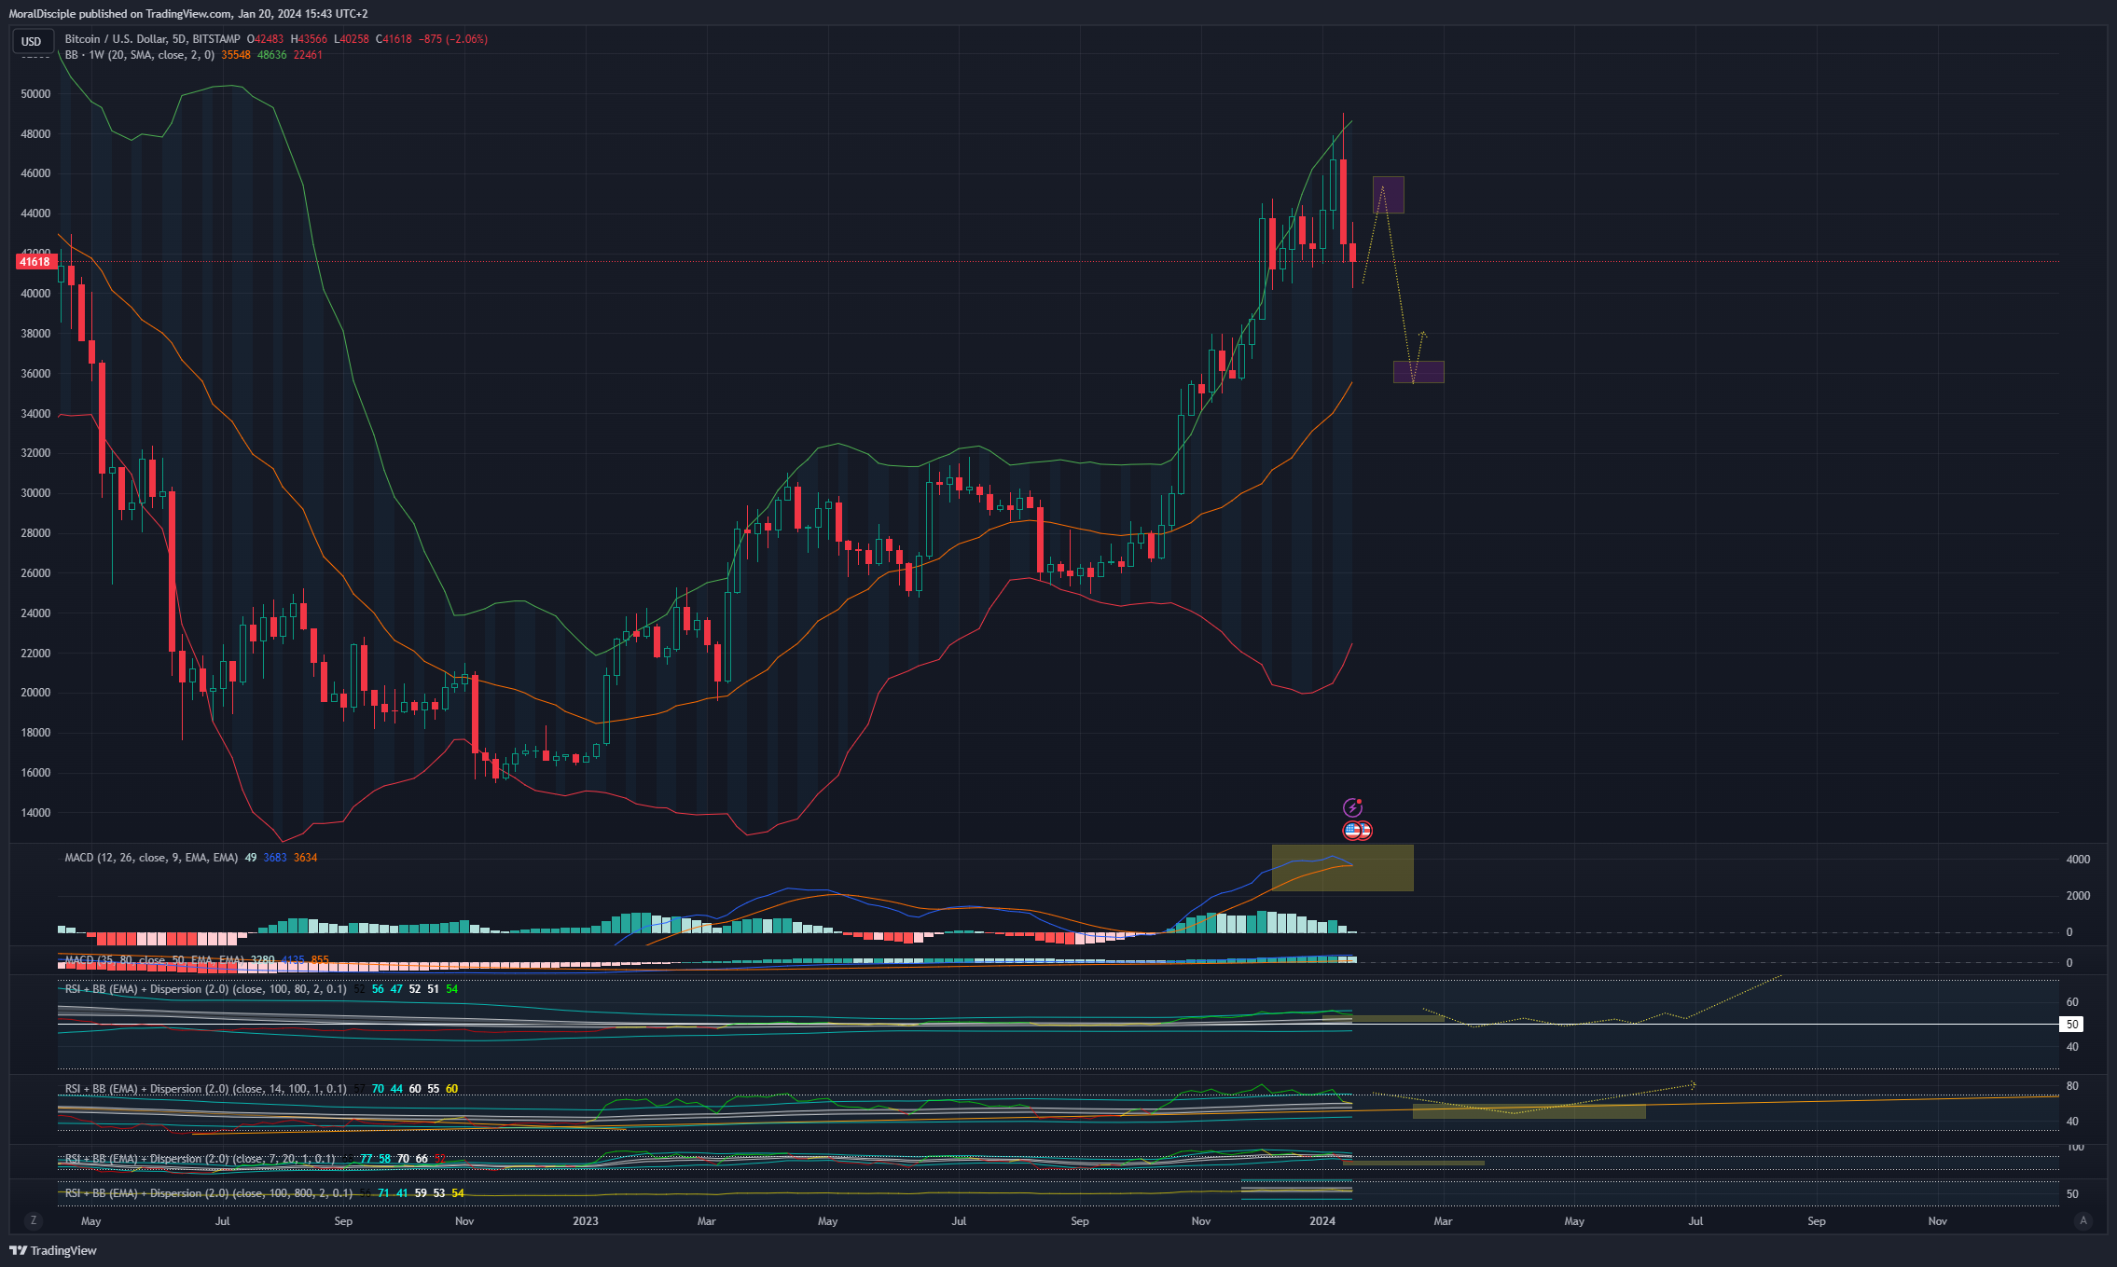Screen dimensions: 2117x1267
Task: Click the high value H43566 in the legend
Action: tap(309, 39)
